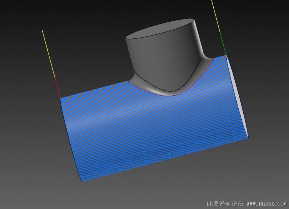Click the right yellow tool axis line
The width and height of the screenshot is (289, 209).
(216, 16)
